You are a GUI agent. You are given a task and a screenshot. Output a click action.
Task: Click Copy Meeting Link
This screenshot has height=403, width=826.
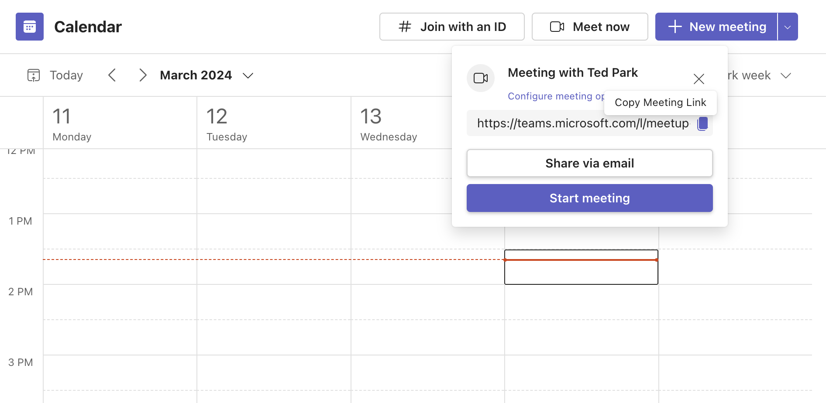[660, 102]
